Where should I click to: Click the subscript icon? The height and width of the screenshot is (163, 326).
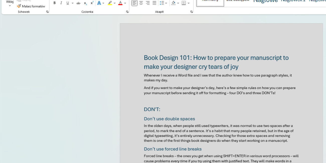click(85, 3)
